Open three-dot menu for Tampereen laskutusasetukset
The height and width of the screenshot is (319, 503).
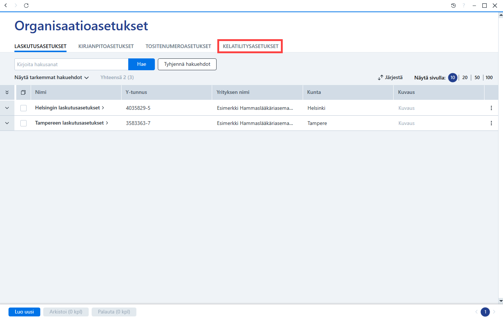click(x=491, y=123)
